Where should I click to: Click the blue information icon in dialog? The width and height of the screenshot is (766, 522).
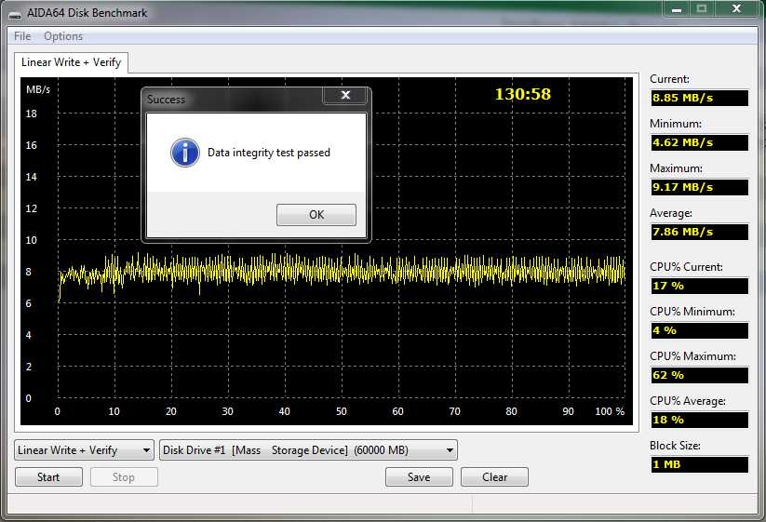(x=185, y=153)
